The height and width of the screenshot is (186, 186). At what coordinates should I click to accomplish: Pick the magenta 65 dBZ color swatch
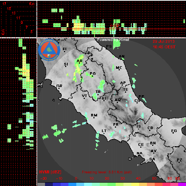coord(182,184)
